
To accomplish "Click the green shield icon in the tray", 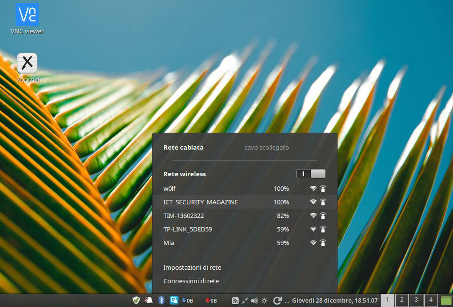I will pyautogui.click(x=136, y=300).
